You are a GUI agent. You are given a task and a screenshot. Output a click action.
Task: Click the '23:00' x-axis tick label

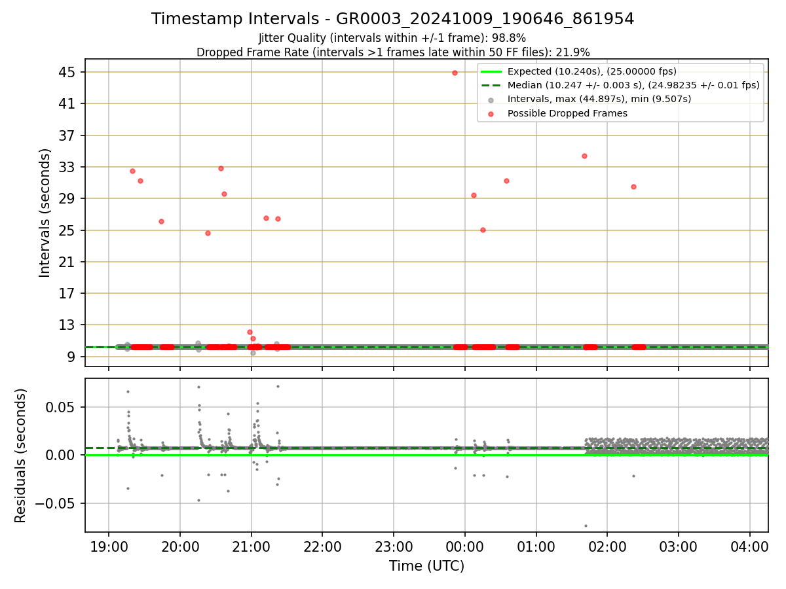394,546
